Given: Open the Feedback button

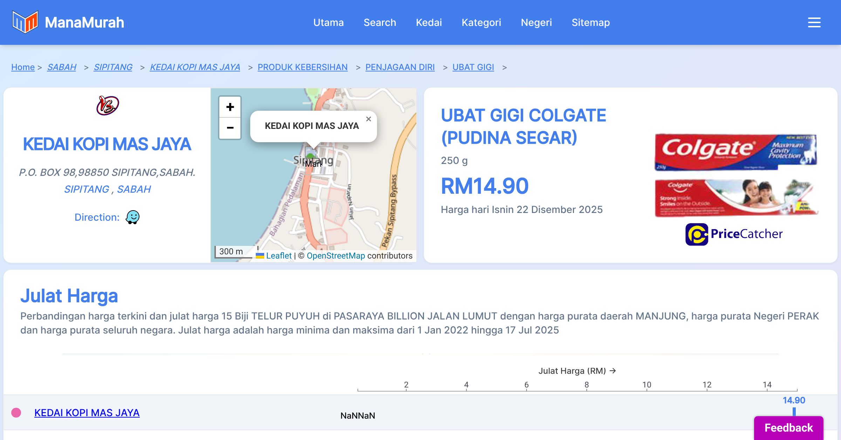Looking at the screenshot, I should tap(788, 428).
